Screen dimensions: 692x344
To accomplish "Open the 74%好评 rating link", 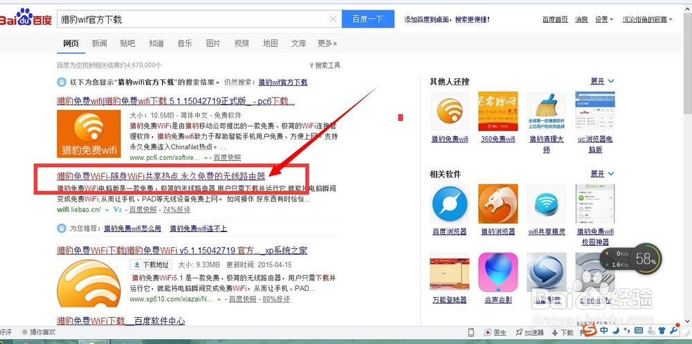I will pyautogui.click(x=176, y=210).
